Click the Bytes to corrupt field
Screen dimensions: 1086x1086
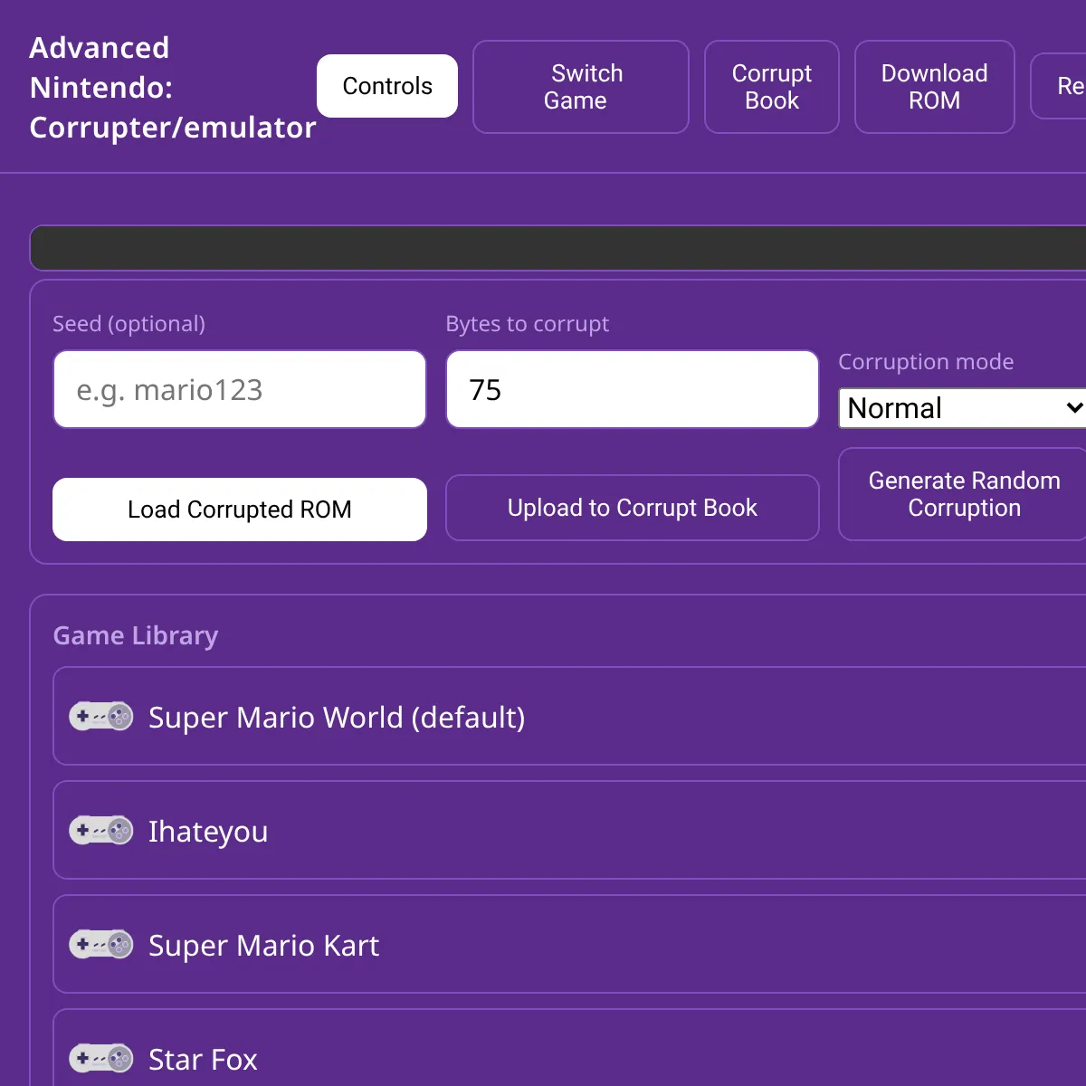(633, 389)
